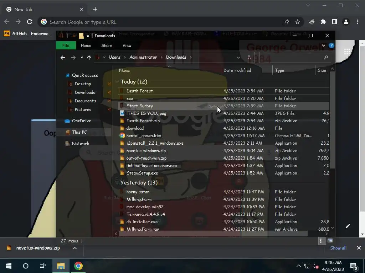Go forward in File Explorer
This screenshot has height=273, width=365.
click(x=73, y=58)
